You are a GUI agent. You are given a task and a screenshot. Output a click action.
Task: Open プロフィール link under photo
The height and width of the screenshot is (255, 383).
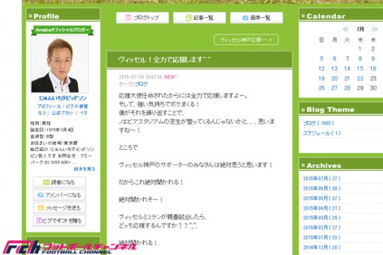(x=49, y=106)
